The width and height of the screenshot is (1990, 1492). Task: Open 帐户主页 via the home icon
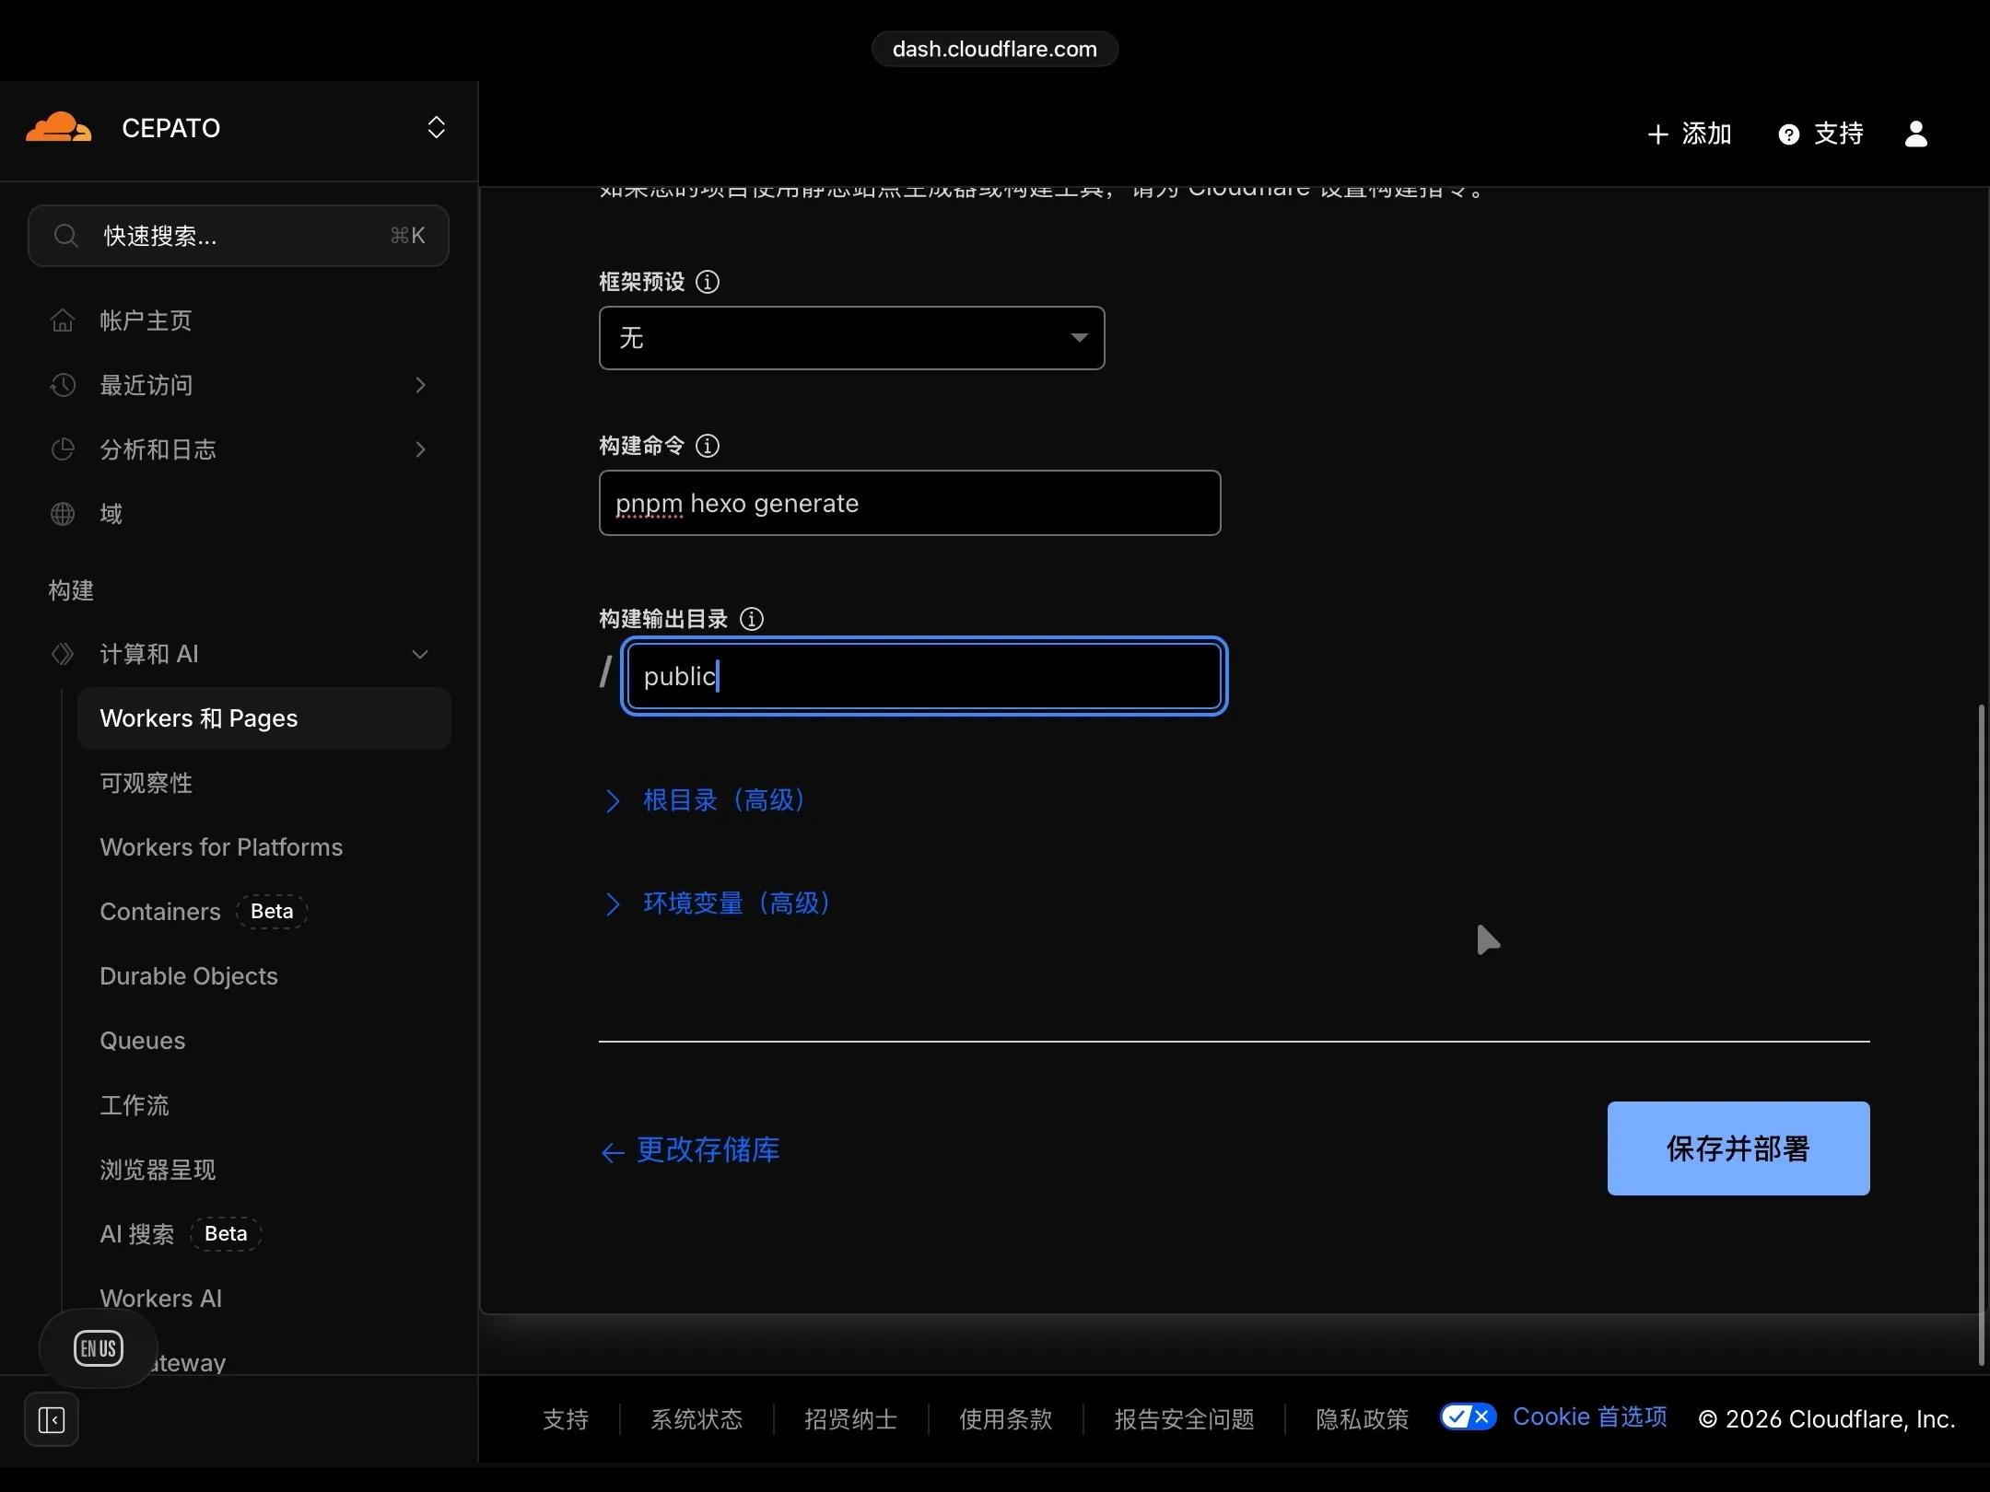tap(62, 320)
